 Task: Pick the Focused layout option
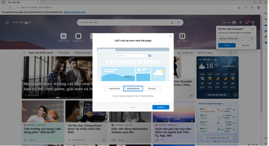[152, 88]
